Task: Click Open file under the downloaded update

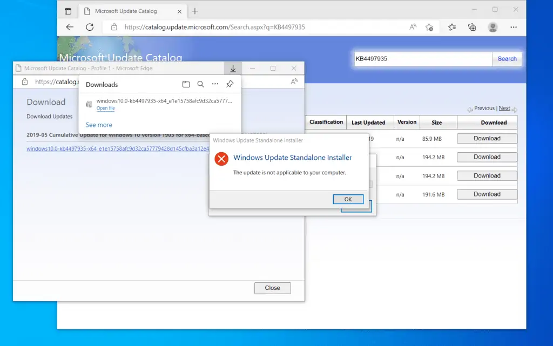Action: 105,108
